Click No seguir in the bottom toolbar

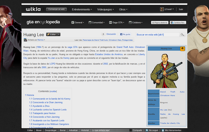click(152, 130)
